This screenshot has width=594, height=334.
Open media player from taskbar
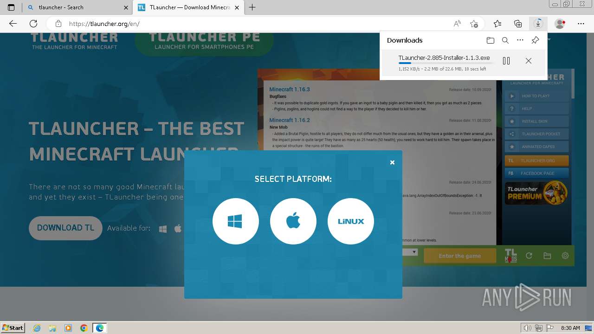[x=68, y=328]
